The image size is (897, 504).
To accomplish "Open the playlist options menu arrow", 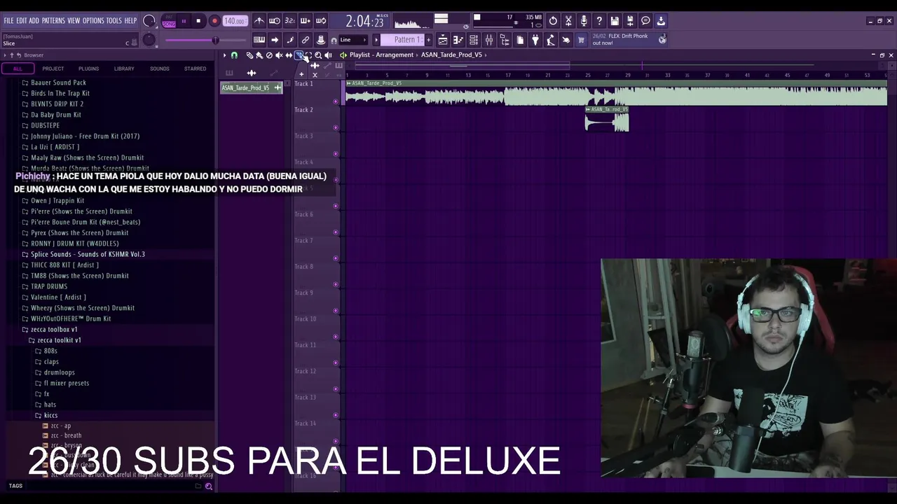I will [224, 55].
